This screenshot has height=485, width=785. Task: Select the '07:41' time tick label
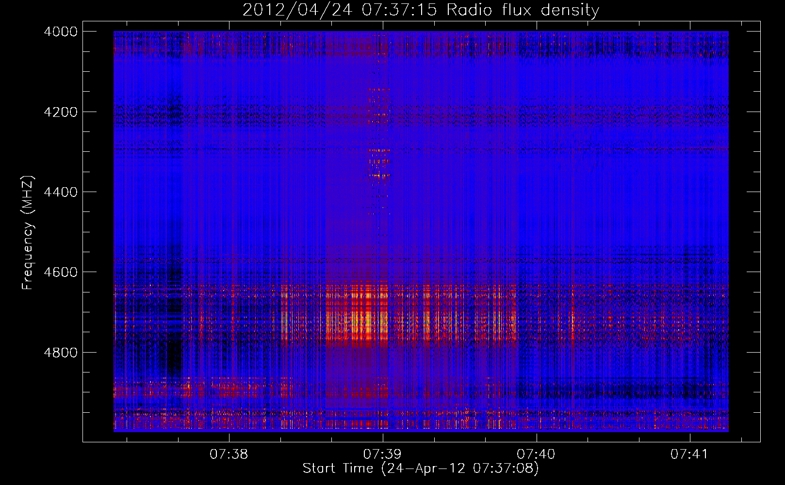[x=690, y=454]
